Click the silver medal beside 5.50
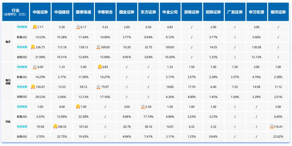 click(143, 107)
